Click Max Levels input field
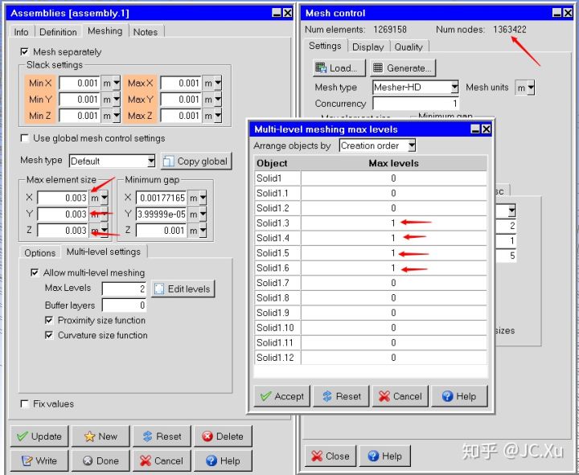This screenshot has height=475, width=579. (x=124, y=289)
